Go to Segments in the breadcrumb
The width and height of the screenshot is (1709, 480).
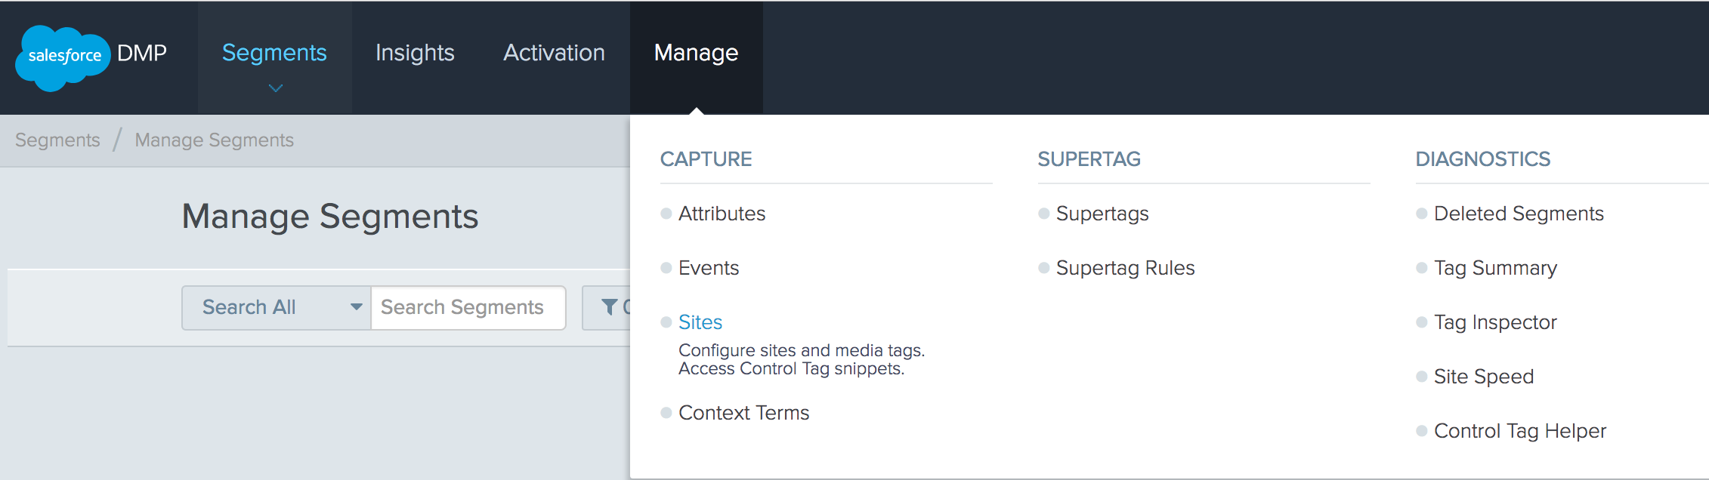(x=57, y=140)
